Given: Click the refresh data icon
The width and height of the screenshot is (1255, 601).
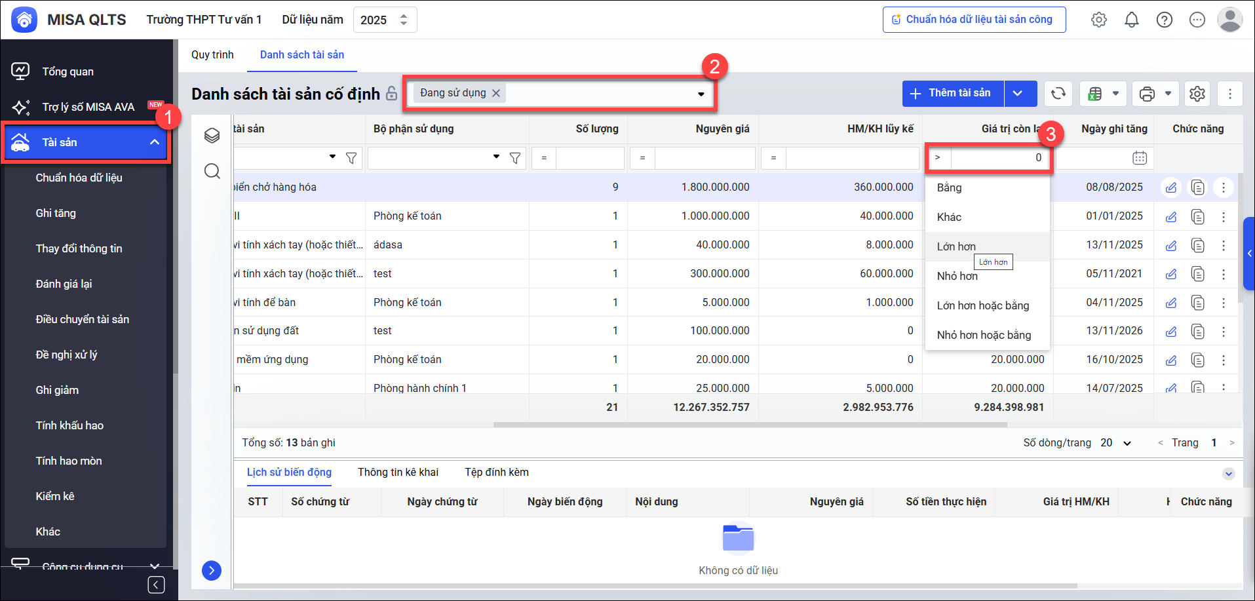Looking at the screenshot, I should point(1058,94).
